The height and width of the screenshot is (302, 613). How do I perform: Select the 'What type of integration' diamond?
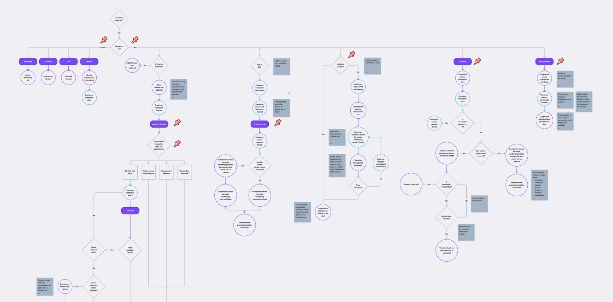click(x=159, y=145)
